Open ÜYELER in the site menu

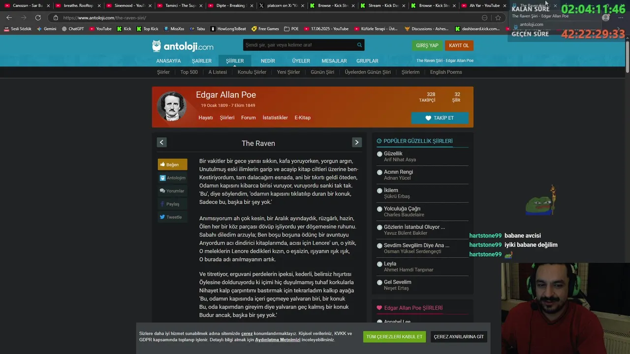(x=301, y=61)
